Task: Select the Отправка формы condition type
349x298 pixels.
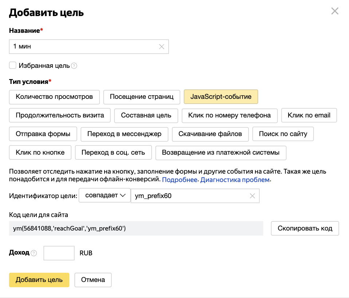Action: pos(43,134)
